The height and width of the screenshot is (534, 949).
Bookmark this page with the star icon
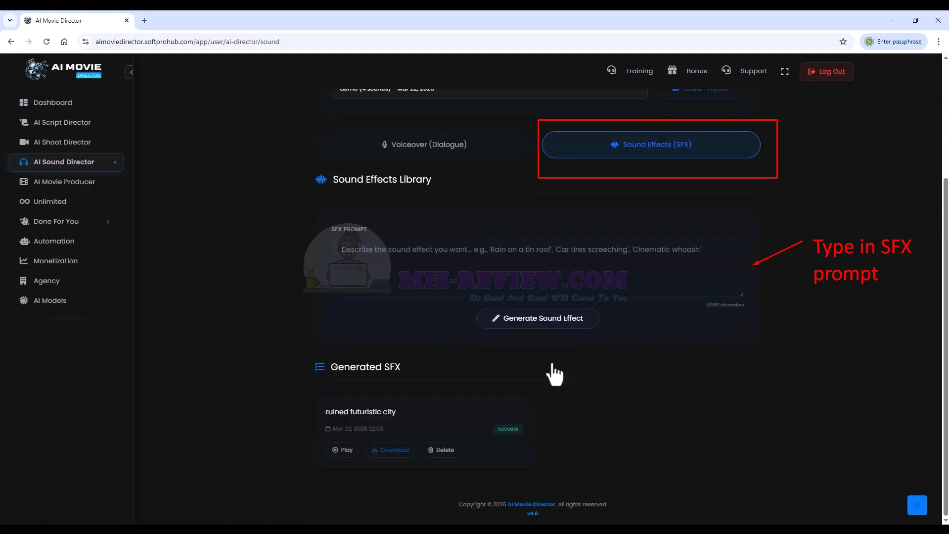[x=843, y=42]
